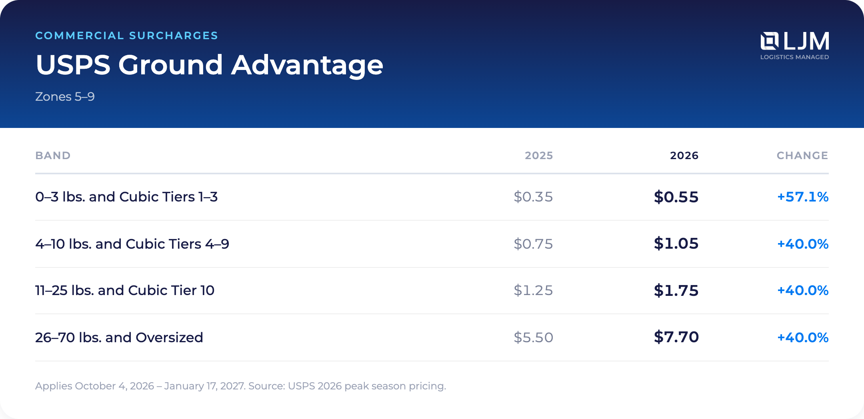The height and width of the screenshot is (419, 864).
Task: Select the BAND column header
Action: [53, 156]
